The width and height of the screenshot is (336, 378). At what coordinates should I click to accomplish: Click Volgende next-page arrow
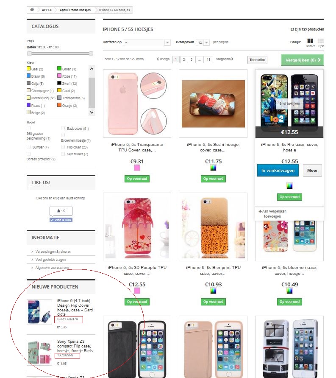232,59
